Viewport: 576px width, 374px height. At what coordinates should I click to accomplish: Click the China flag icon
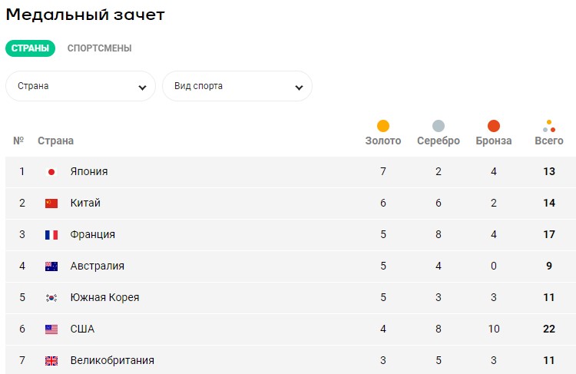tap(51, 204)
